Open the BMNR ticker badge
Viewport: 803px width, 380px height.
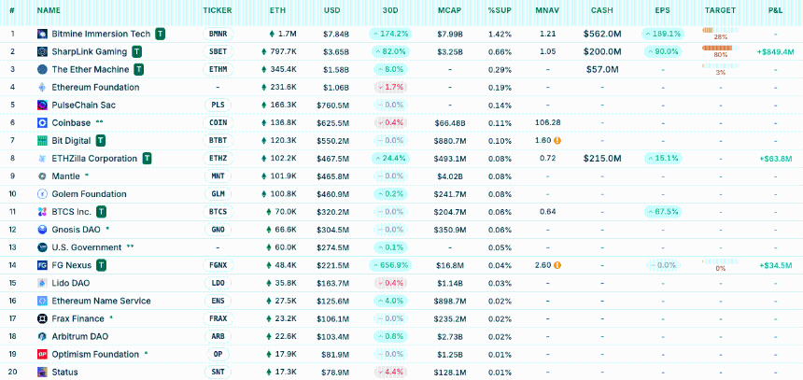coord(218,34)
